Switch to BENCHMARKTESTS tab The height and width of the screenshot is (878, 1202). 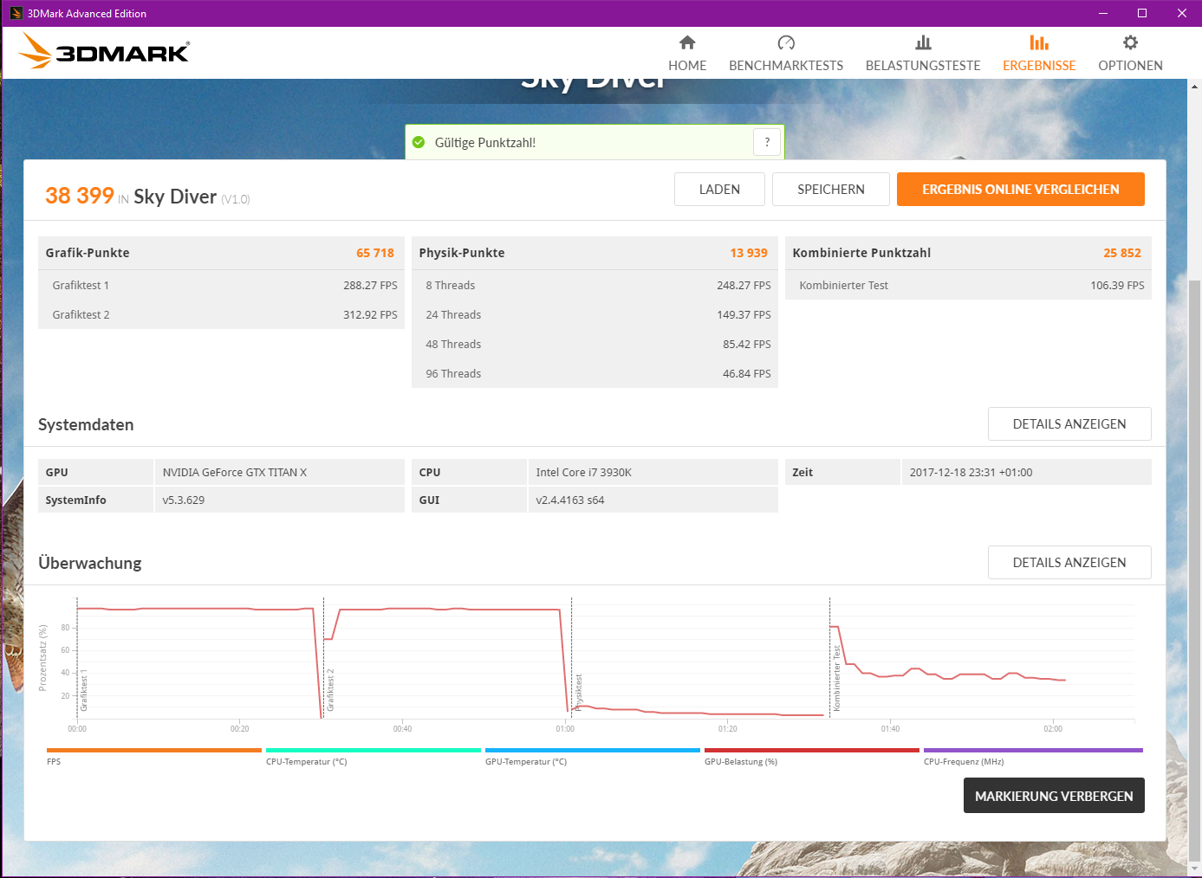786,54
